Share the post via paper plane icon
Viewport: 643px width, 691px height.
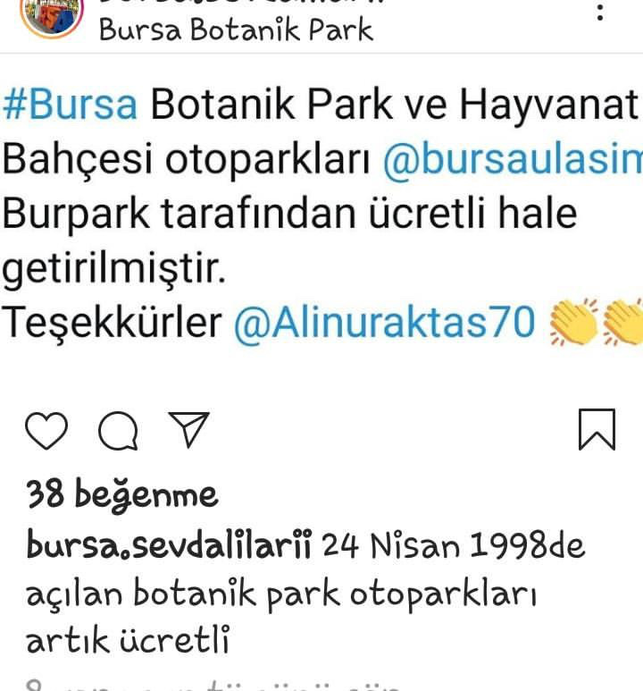point(189,430)
